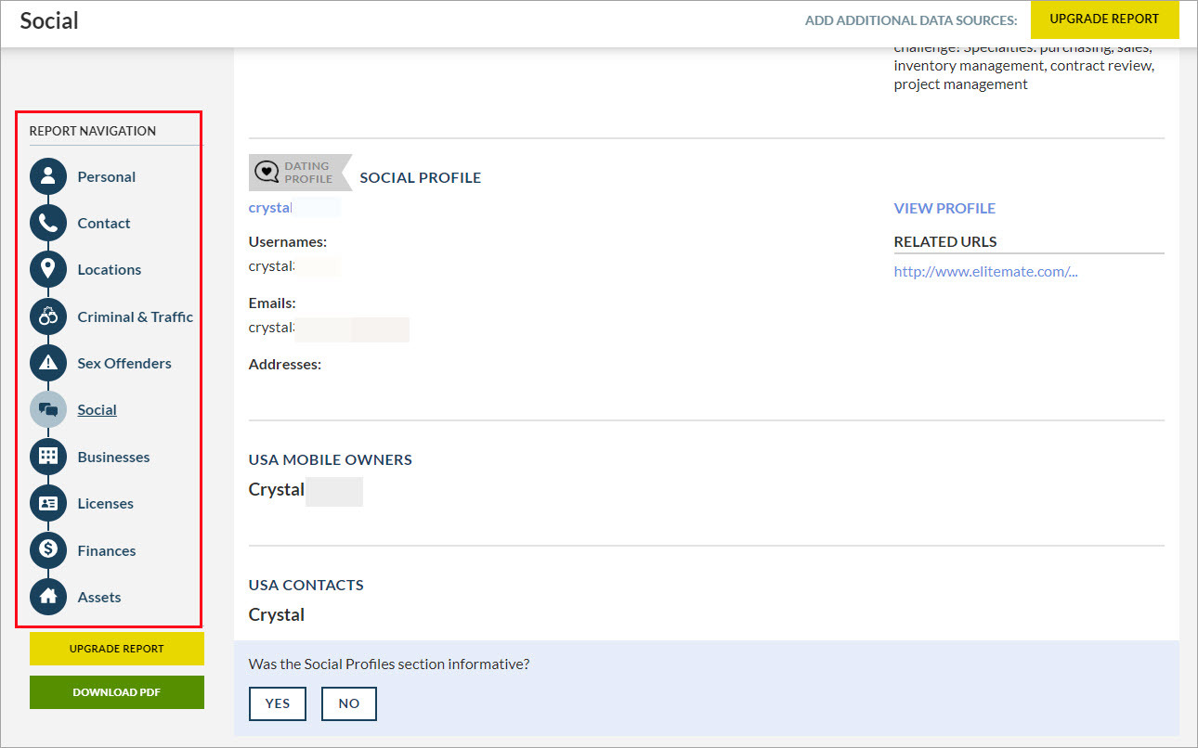Go to Personal section label
The image size is (1198, 748).
[107, 176]
